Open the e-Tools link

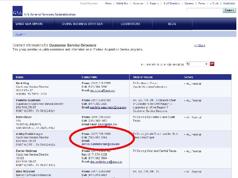tap(214, 3)
